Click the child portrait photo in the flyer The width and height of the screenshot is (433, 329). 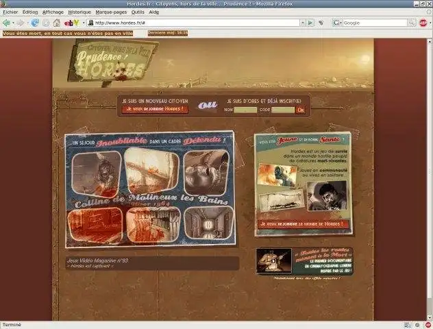327,195
